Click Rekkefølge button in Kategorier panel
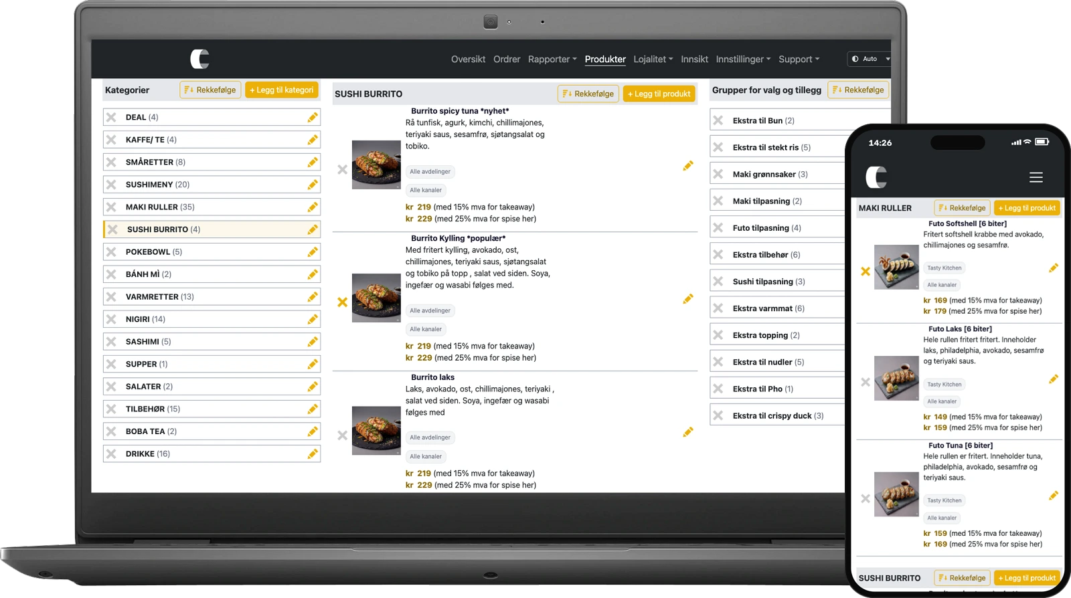1071x598 pixels. (210, 90)
